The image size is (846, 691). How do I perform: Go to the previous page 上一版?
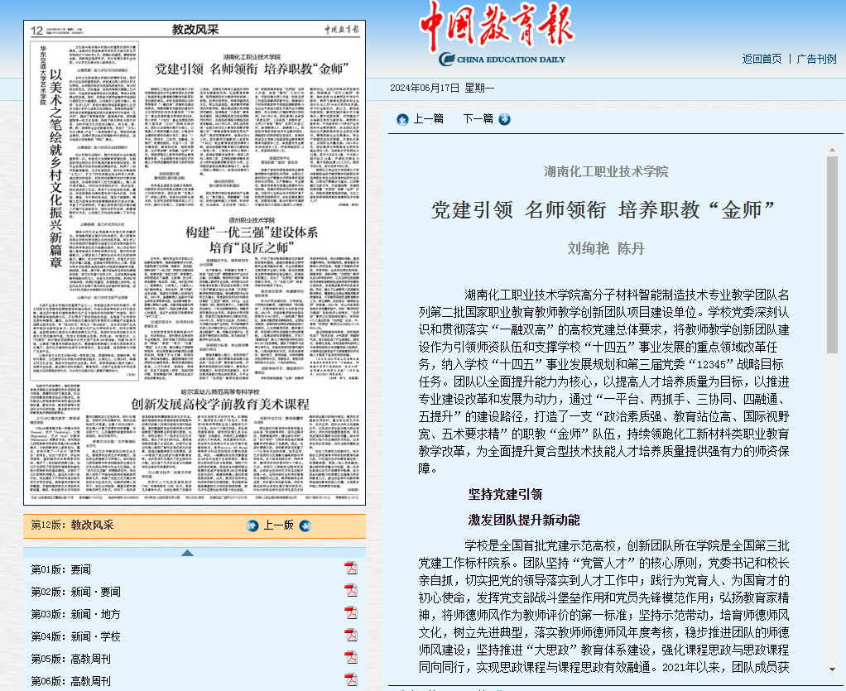coord(278,525)
